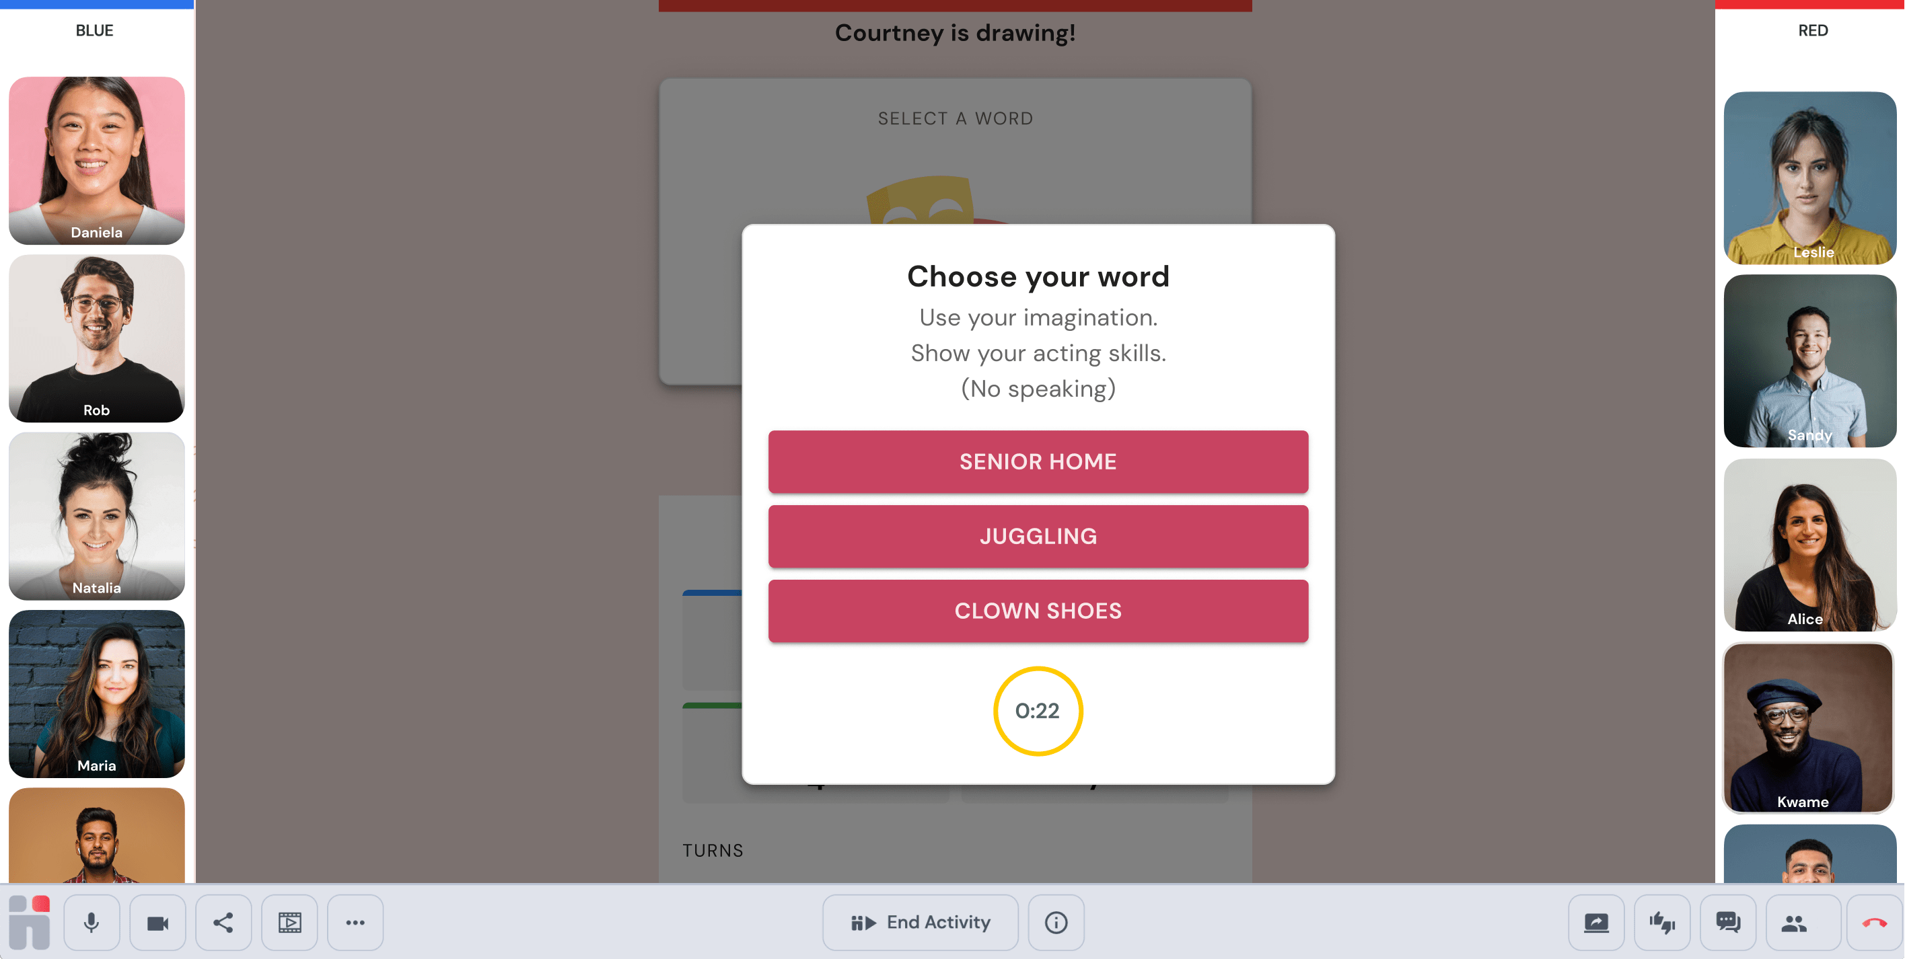Click the countdown timer circle
Viewport: 1905px width, 959px height.
point(1038,711)
